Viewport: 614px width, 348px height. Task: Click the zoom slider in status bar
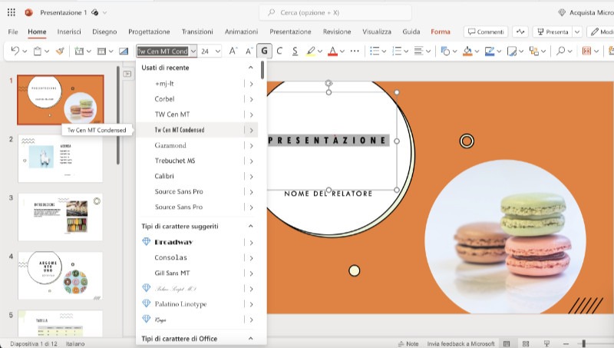584,343
